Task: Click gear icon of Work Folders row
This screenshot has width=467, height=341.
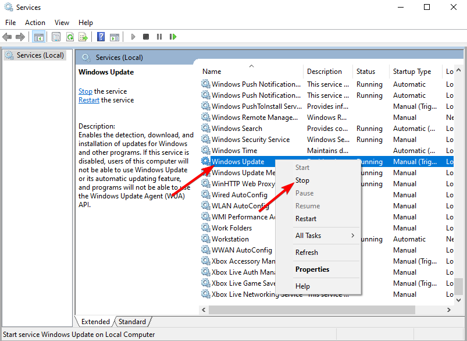Action: click(x=205, y=228)
